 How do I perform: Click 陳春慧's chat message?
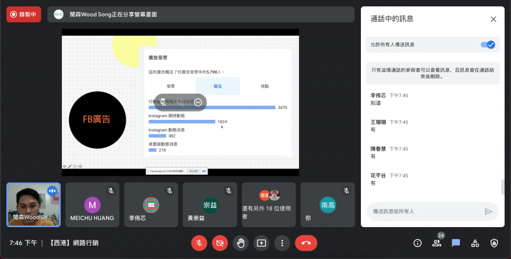373,156
